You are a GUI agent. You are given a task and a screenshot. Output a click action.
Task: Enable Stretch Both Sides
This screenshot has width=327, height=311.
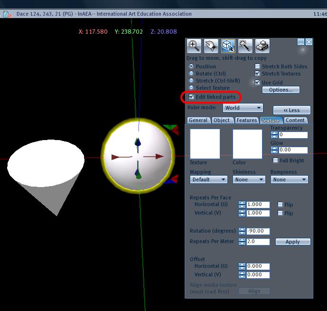pos(258,66)
